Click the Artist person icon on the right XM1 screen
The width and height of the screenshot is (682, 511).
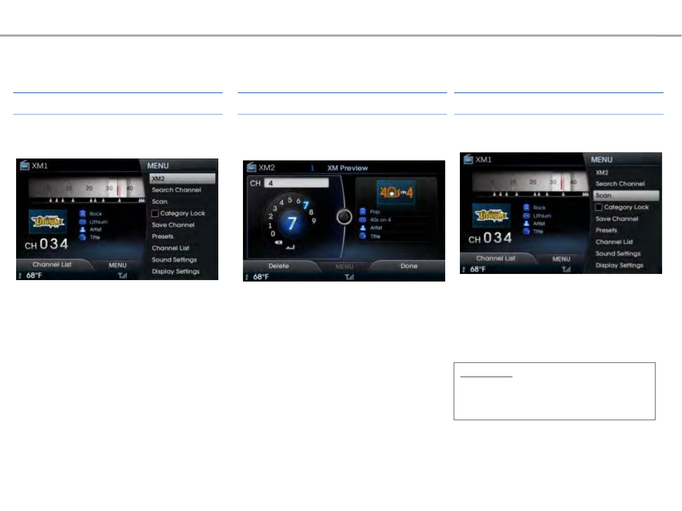526,223
